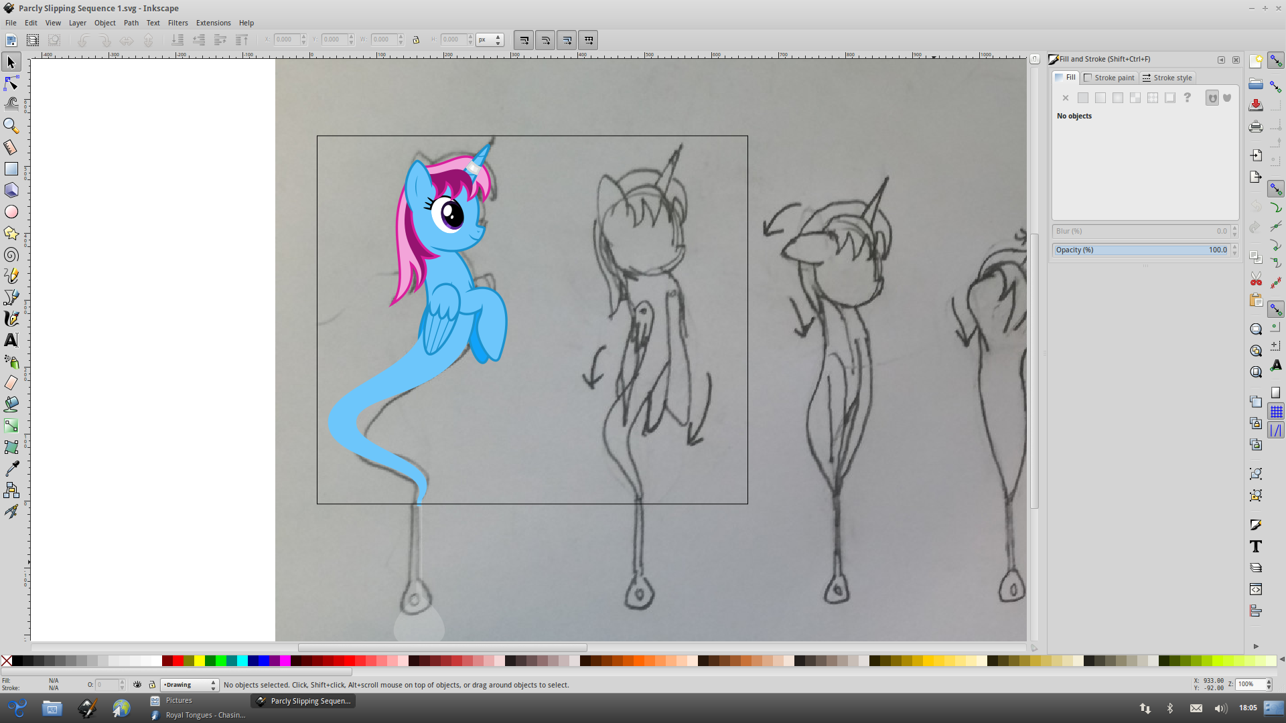Select the 3D Box tool
Screen dimensions: 1286x723
click(x=11, y=190)
